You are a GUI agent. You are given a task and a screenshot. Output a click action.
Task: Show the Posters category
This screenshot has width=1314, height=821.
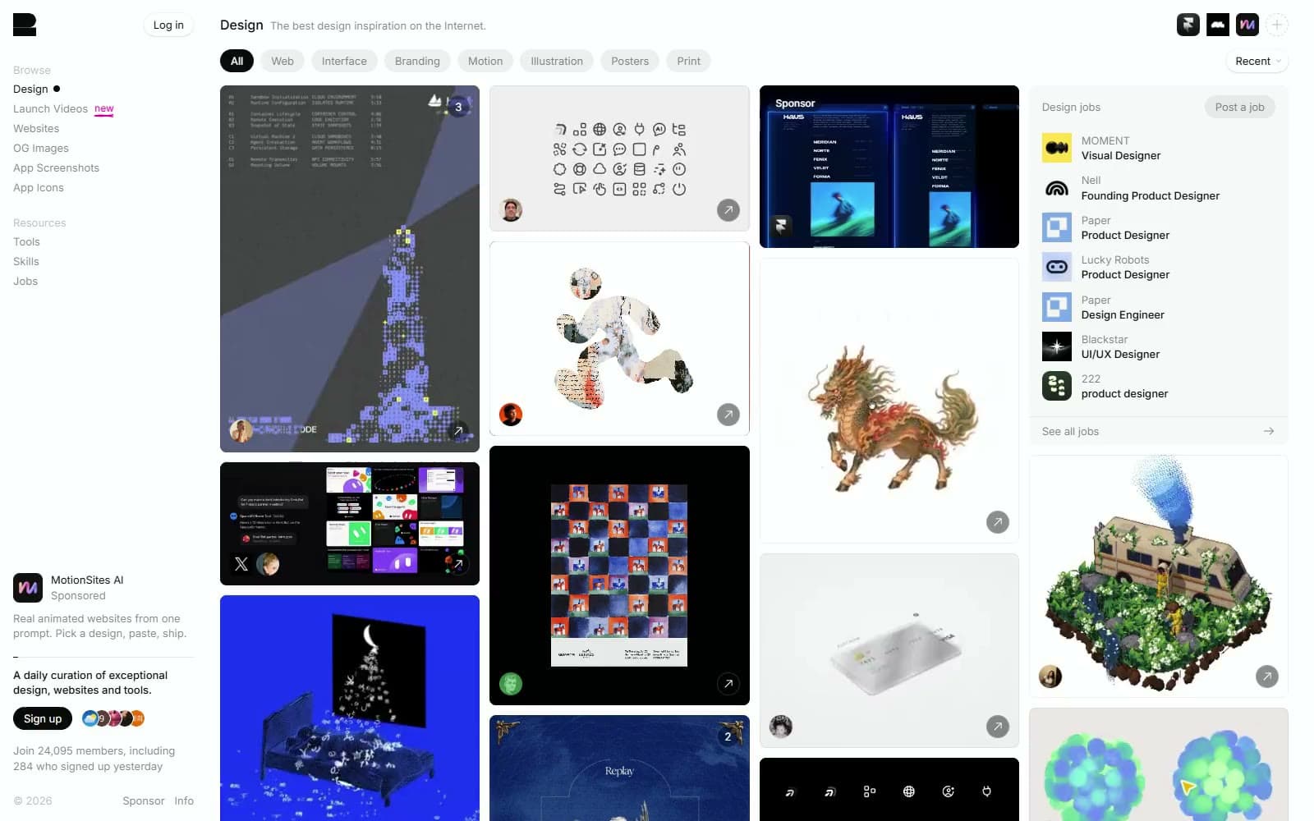[x=630, y=61]
